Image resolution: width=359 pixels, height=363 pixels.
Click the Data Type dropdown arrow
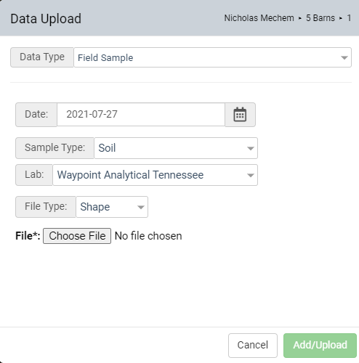[x=344, y=57]
